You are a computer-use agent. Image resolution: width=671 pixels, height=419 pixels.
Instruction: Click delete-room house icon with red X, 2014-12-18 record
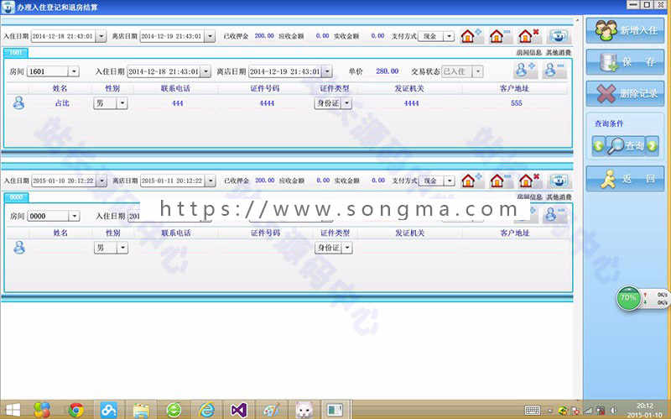coord(528,36)
